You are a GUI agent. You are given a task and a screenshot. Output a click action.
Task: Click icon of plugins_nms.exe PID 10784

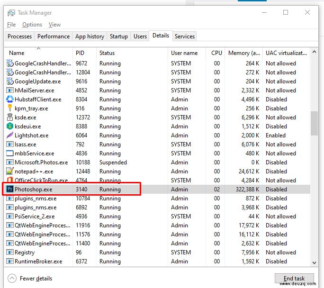tap(10, 198)
